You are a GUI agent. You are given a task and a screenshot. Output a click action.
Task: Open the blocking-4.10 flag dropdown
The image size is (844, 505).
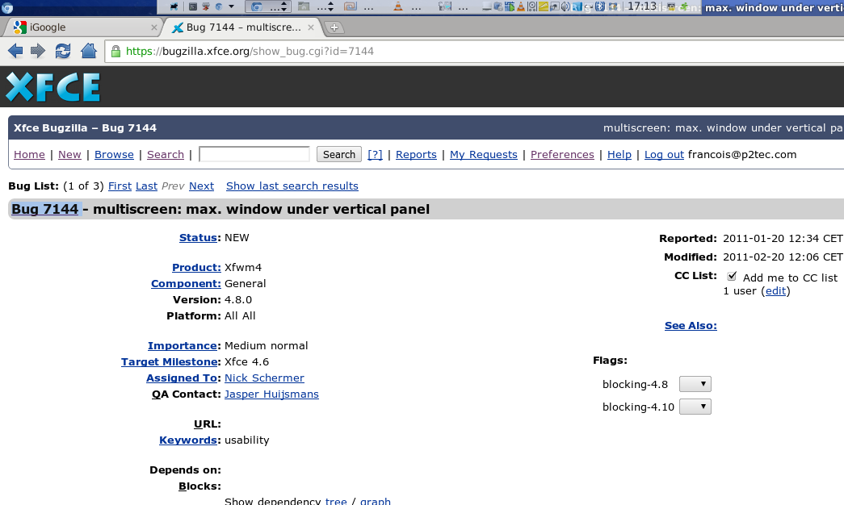point(695,407)
